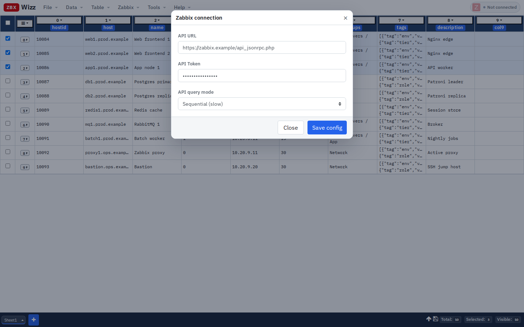Open the File menu

point(50,7)
